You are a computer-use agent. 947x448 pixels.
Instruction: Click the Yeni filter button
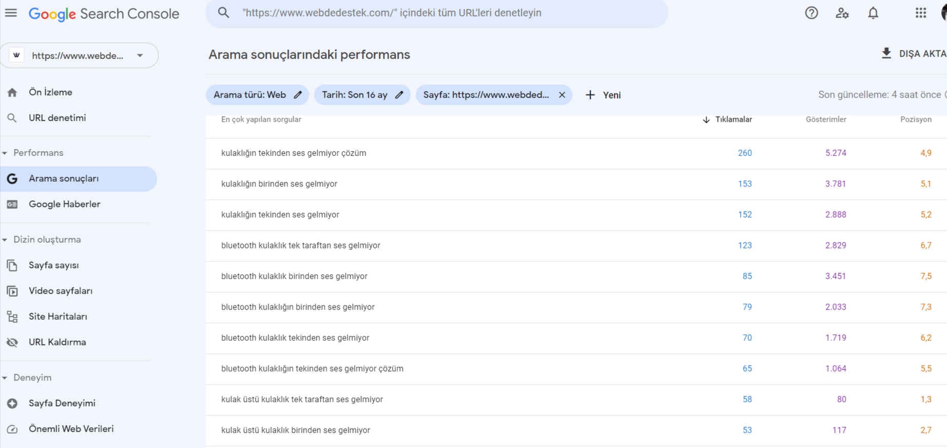click(x=603, y=95)
